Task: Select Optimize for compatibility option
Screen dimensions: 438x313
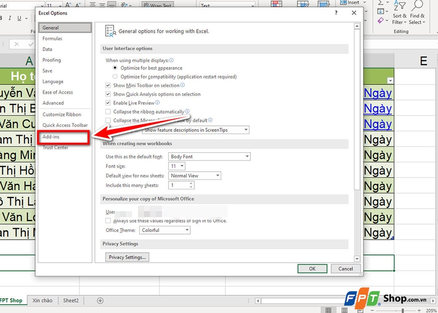Action: 115,77
